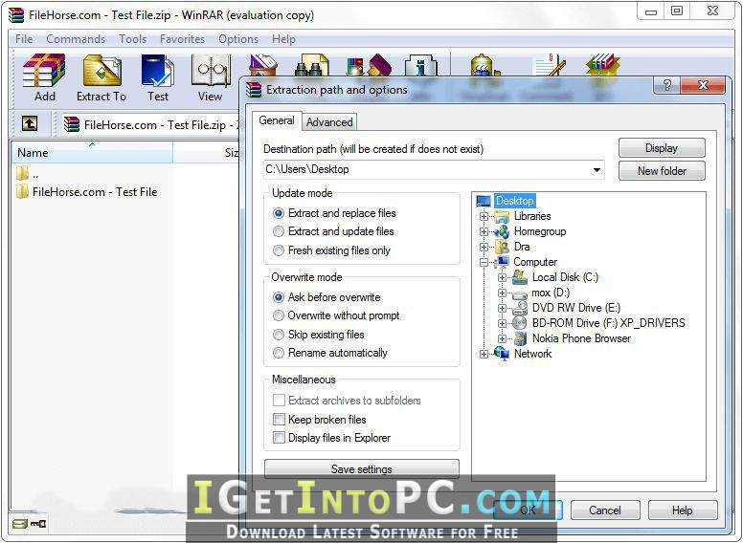Click the OK button
743x543 pixels.
pyautogui.click(x=528, y=510)
